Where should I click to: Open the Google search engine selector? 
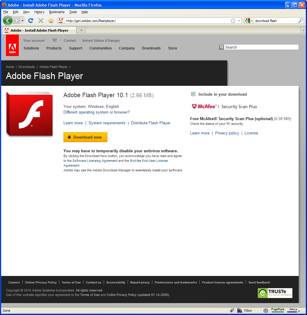249,21
